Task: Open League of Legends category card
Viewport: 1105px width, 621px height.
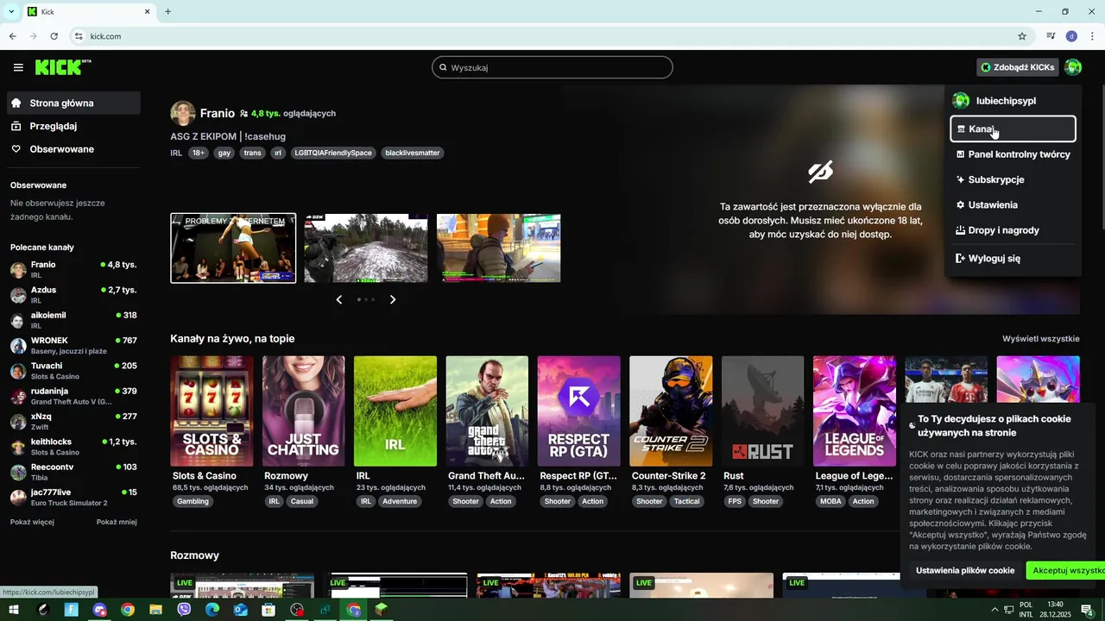Action: 855,411
